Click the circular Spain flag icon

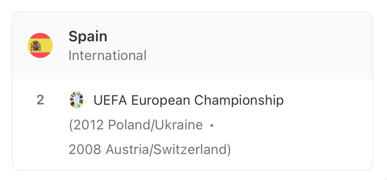pos(40,45)
